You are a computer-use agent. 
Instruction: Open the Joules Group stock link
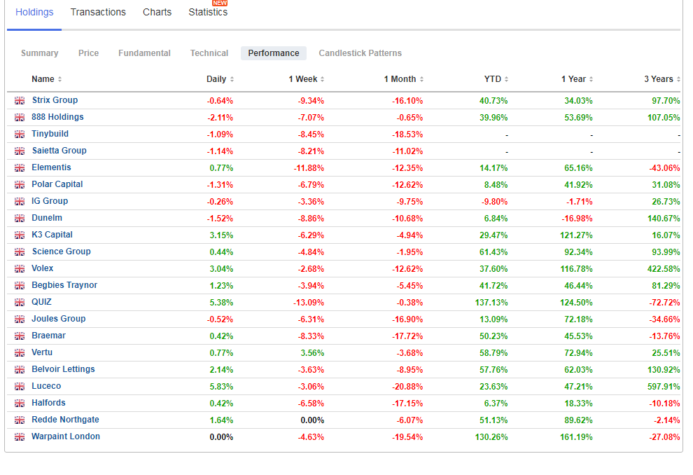58,319
